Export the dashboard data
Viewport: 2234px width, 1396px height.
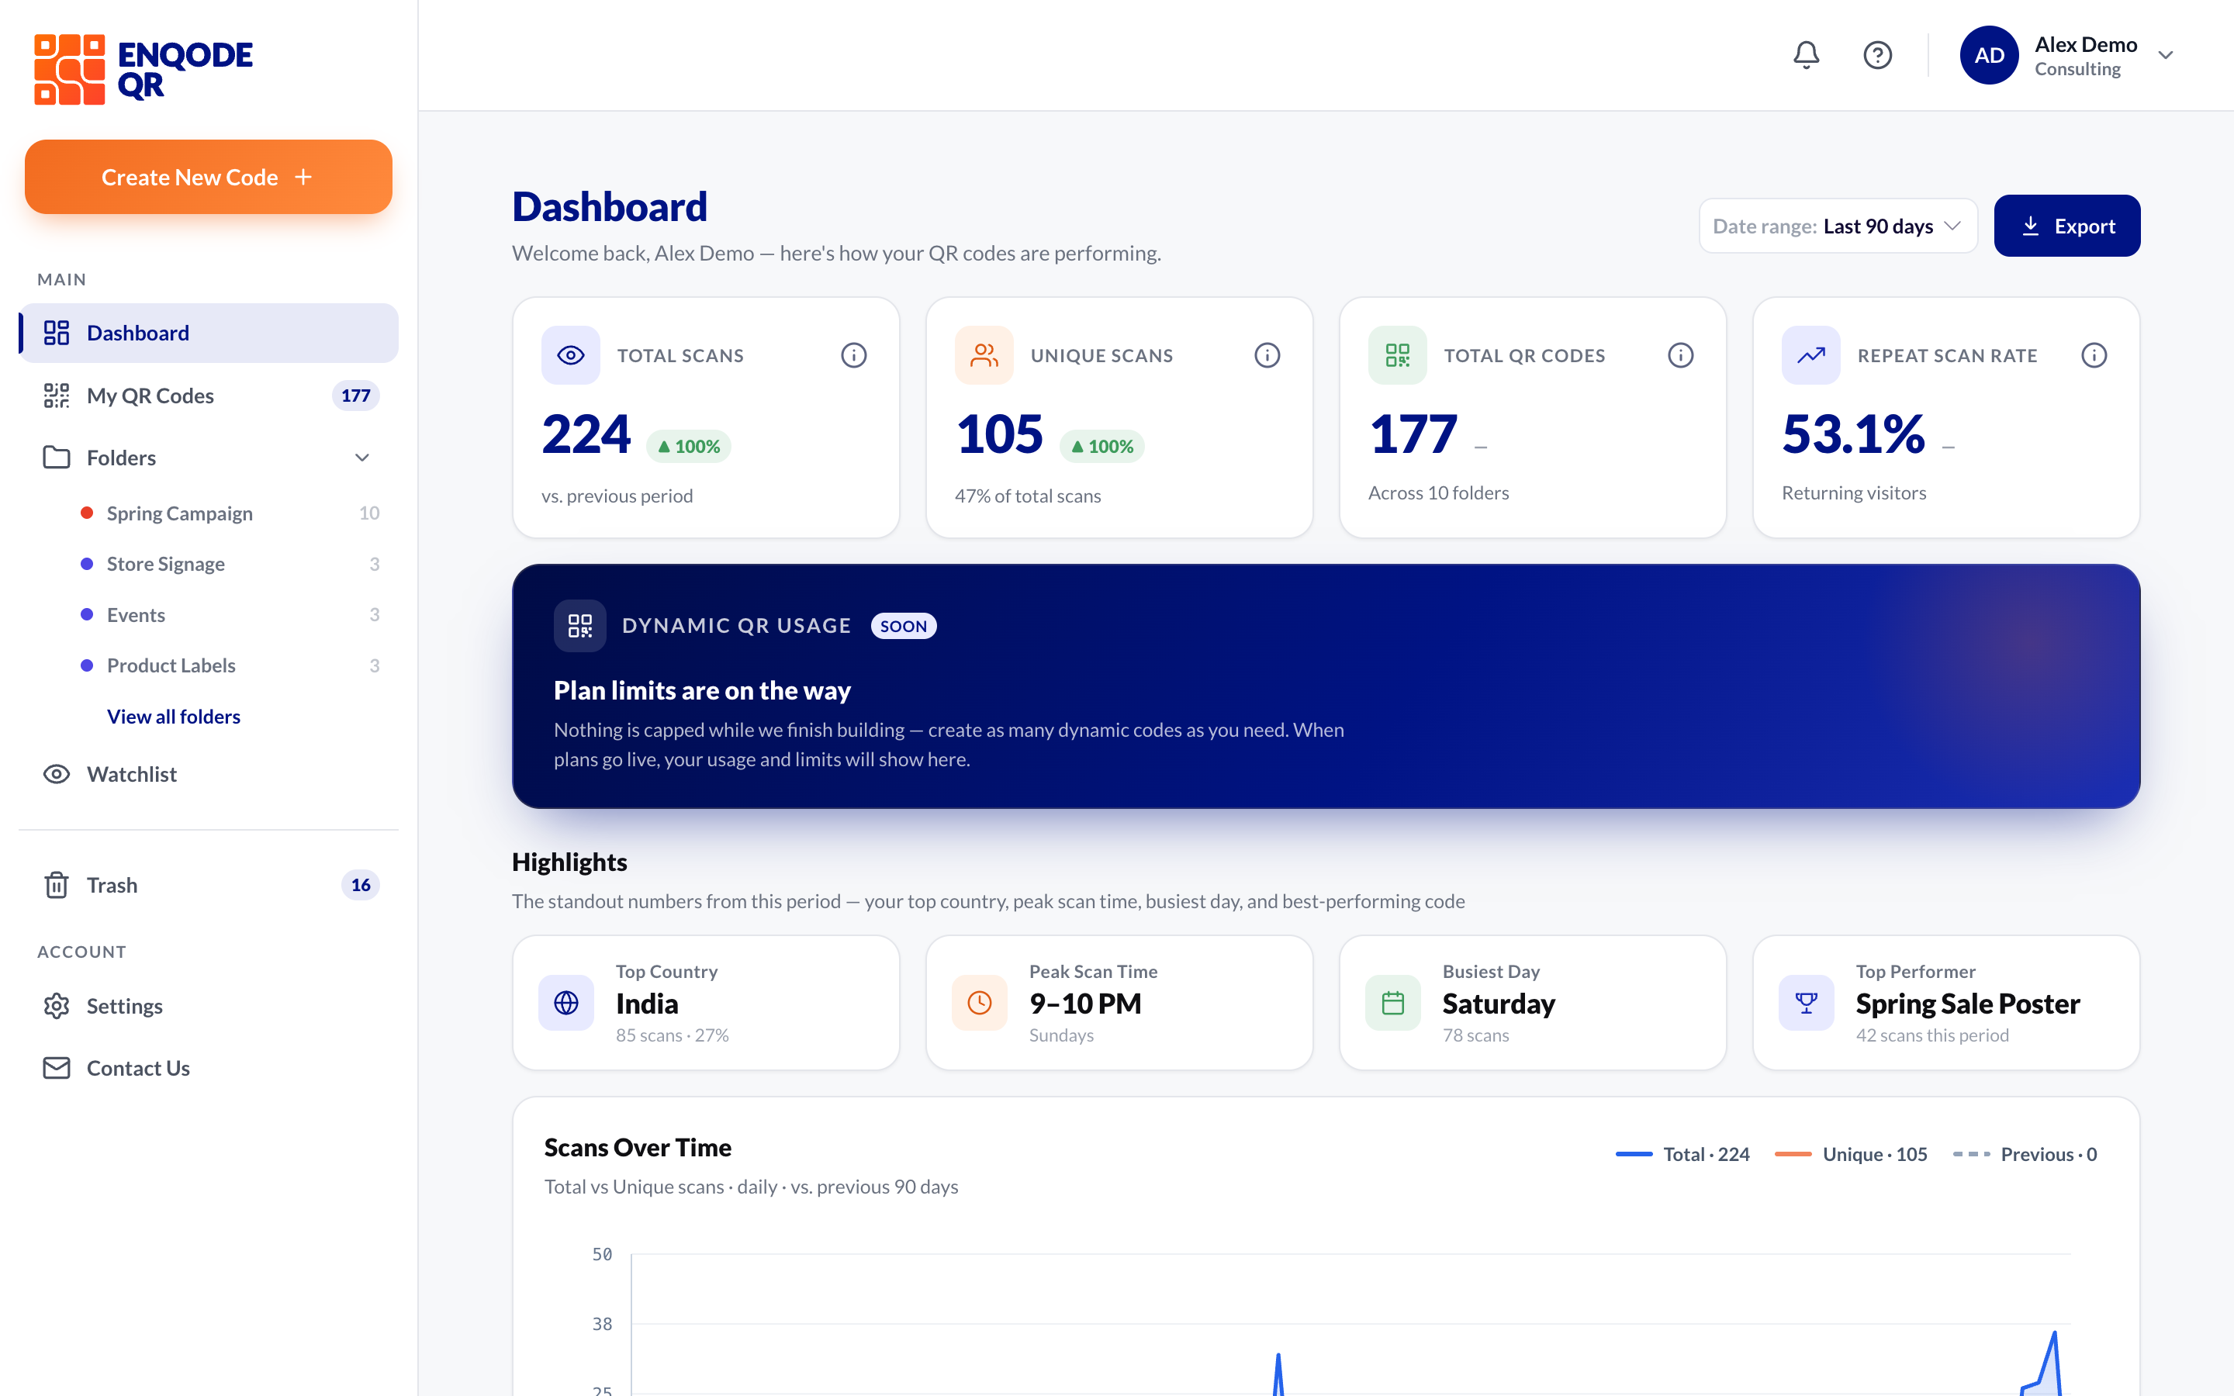click(x=2067, y=226)
